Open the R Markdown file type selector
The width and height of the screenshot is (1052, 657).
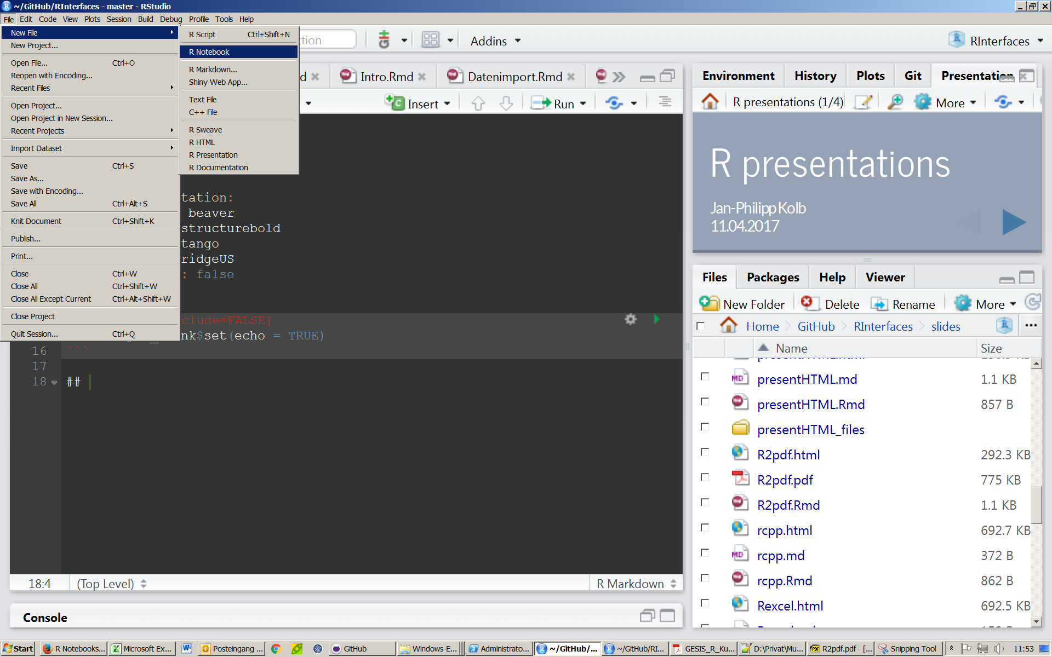tap(636, 584)
